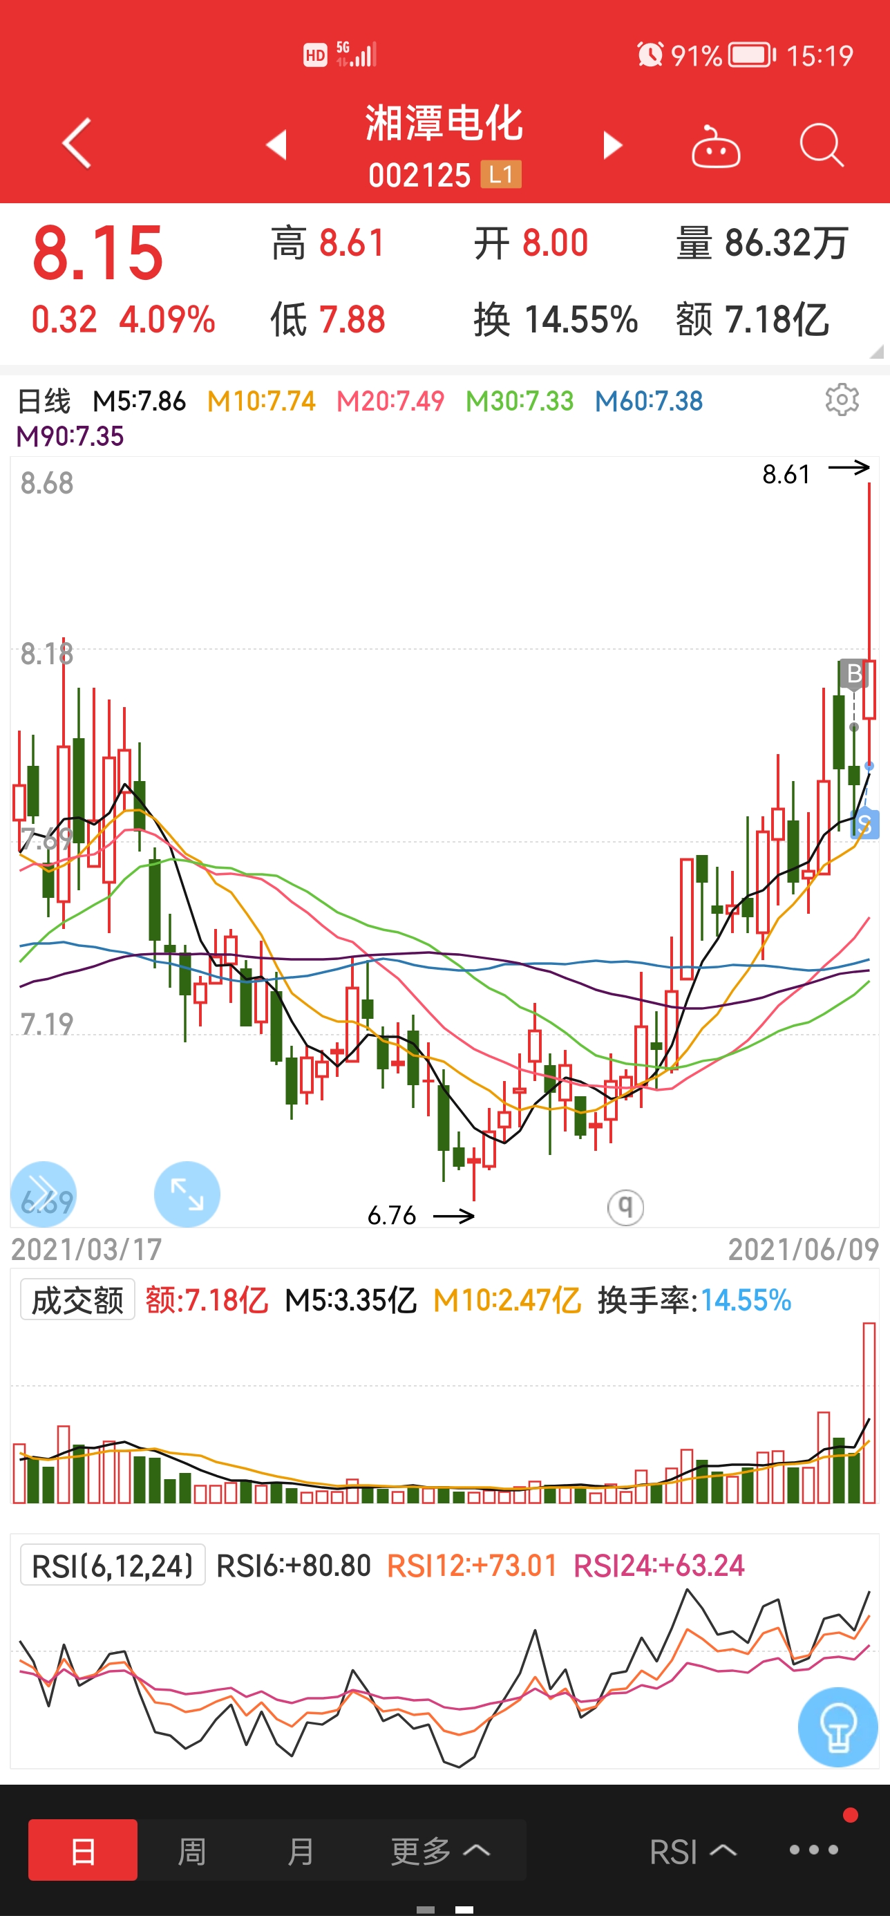Expand quote details corner triangle

(877, 352)
